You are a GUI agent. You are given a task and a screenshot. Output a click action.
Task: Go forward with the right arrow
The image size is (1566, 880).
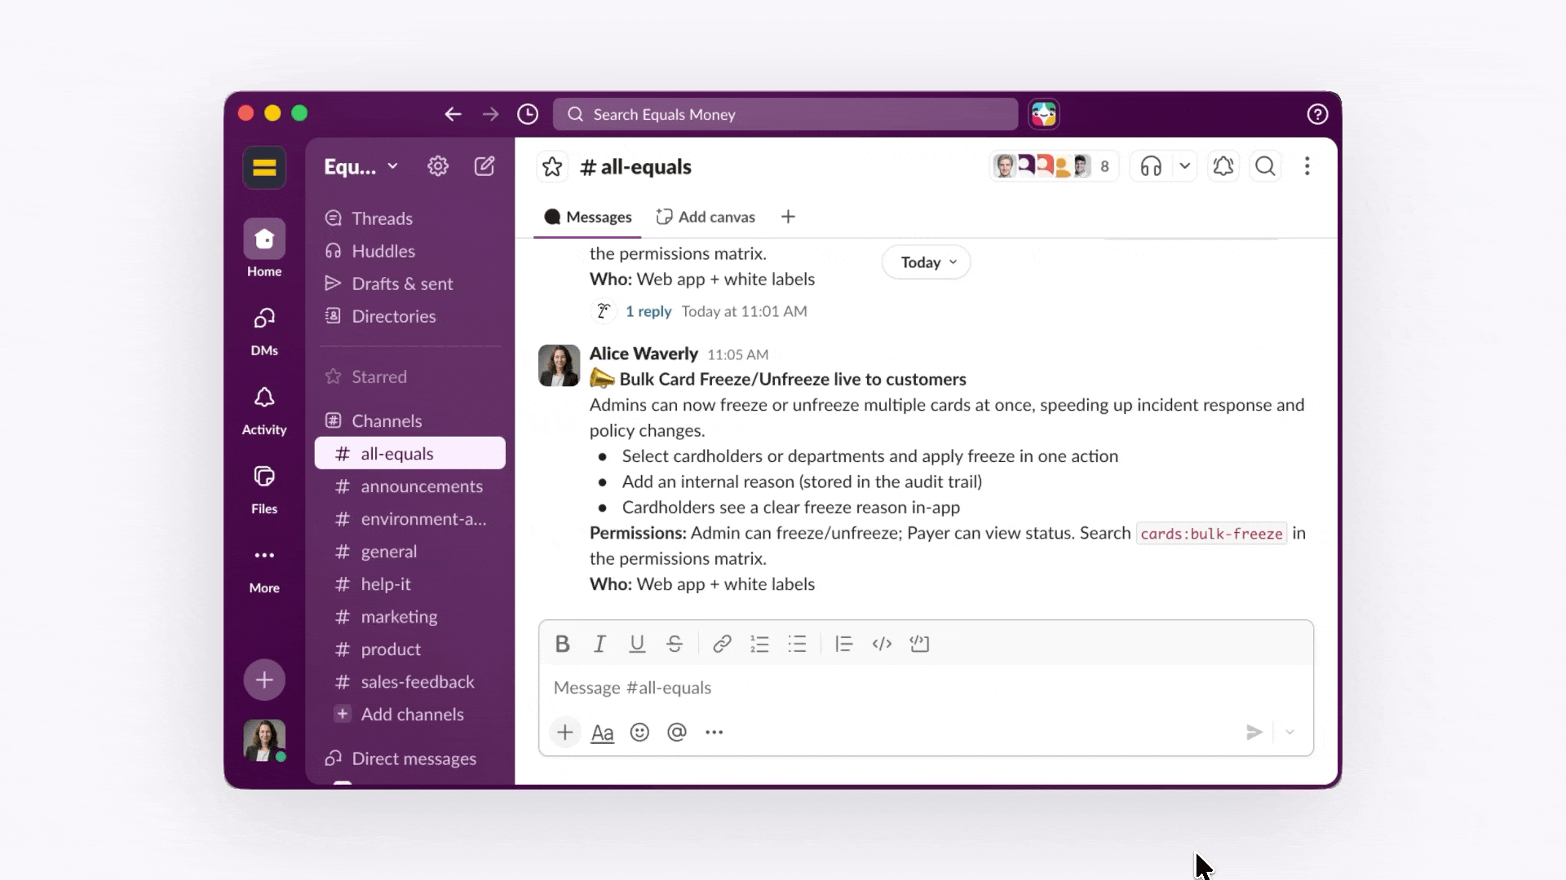pos(490,114)
